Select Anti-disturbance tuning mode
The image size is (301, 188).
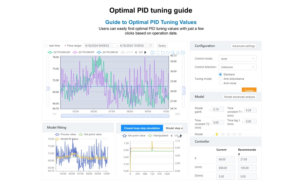coord(220,79)
